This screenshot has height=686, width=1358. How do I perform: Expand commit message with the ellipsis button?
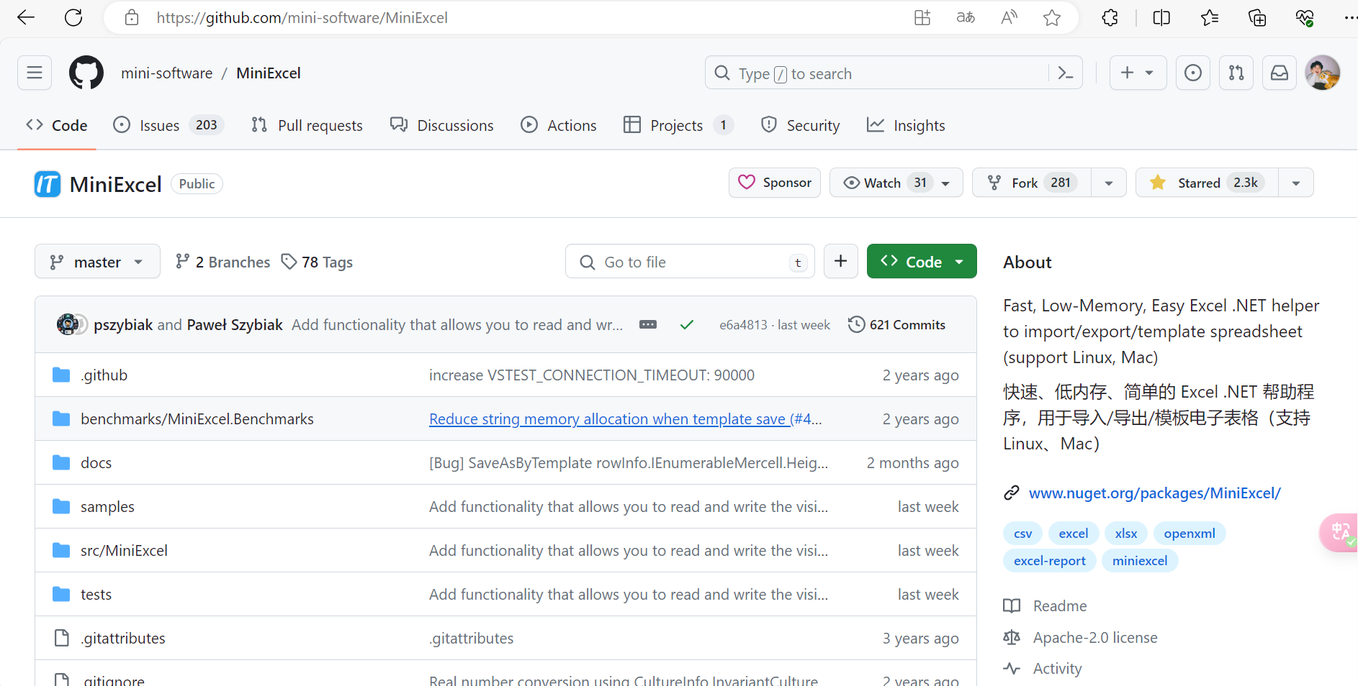[648, 324]
